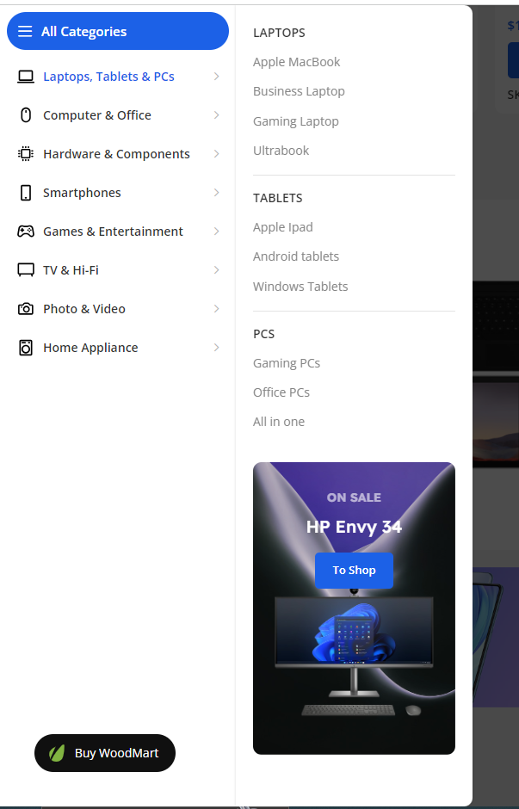
Task: Click the hamburger icon in All Categories
Action: (x=25, y=32)
